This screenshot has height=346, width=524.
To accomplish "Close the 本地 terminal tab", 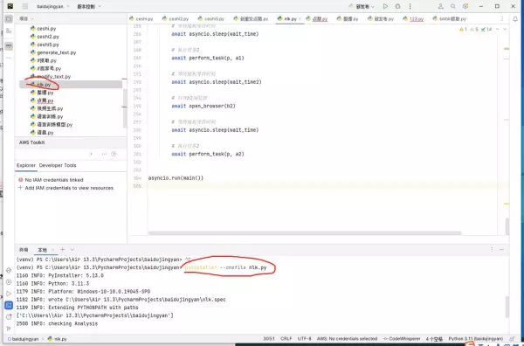I will coord(52,250).
